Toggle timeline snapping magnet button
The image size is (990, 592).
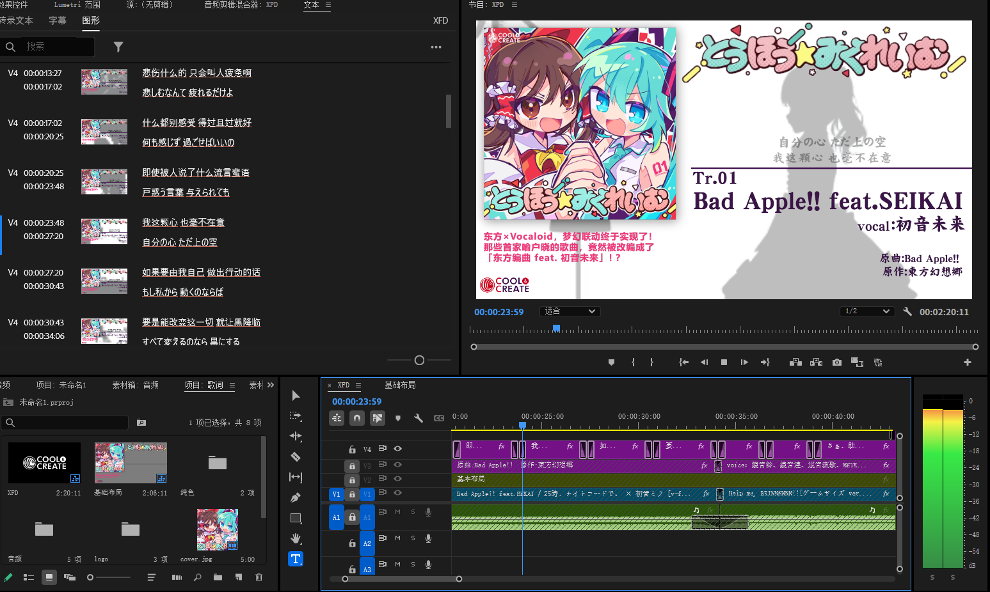click(357, 418)
